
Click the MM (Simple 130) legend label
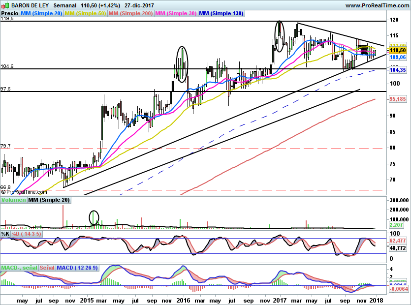221,13
